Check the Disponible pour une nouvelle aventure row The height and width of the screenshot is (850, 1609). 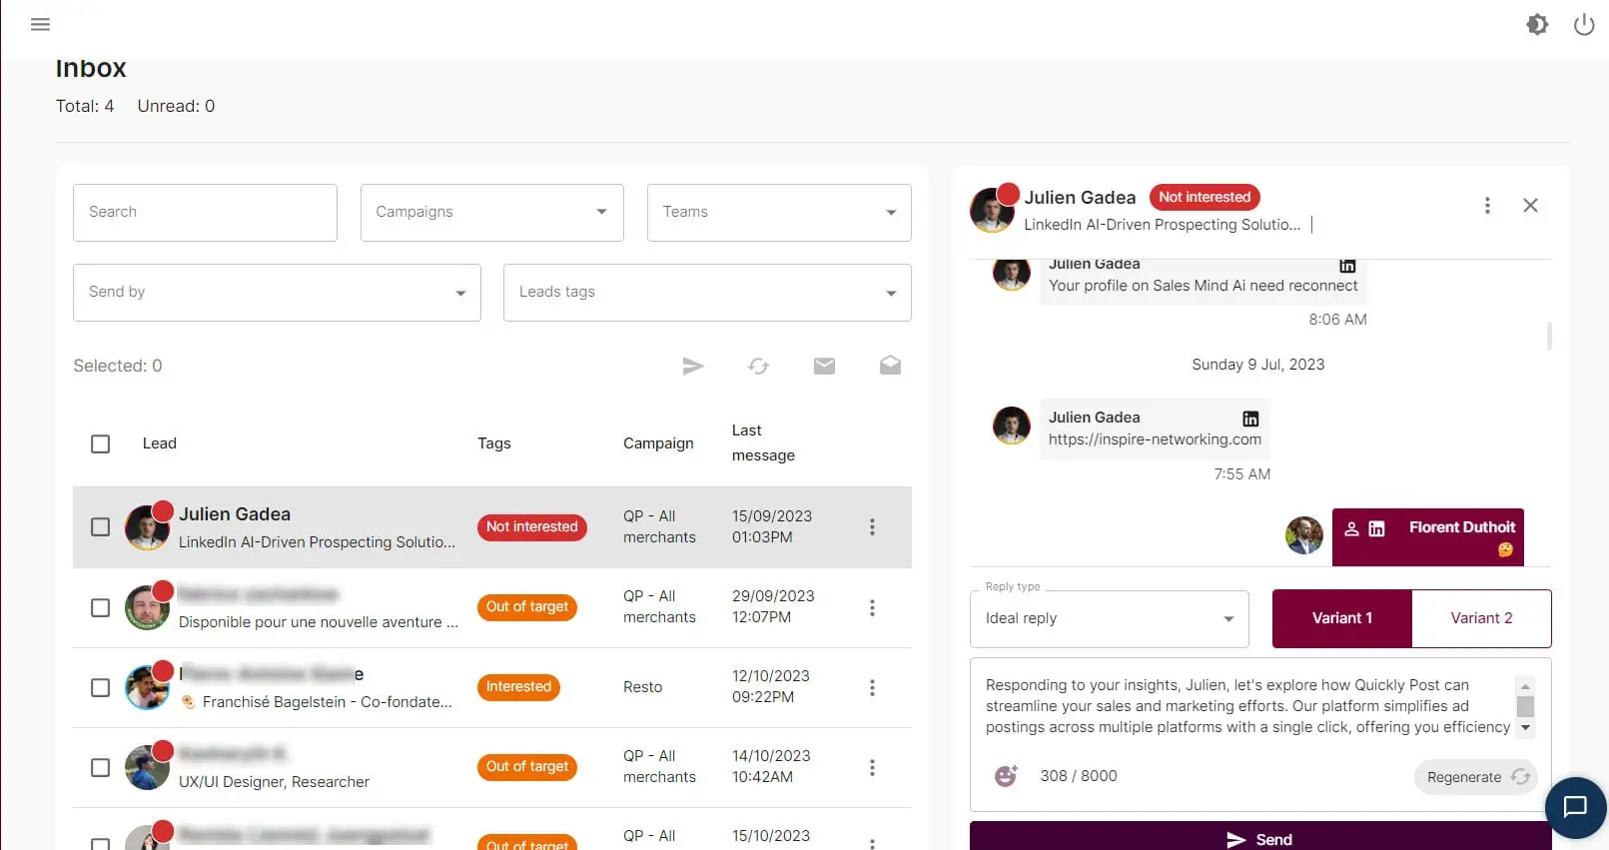100,607
